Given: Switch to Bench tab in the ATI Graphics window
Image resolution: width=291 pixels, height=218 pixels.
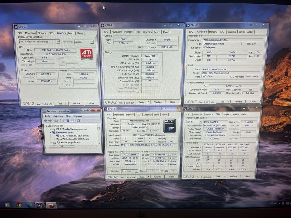Looking at the screenshot, I should [71, 33].
